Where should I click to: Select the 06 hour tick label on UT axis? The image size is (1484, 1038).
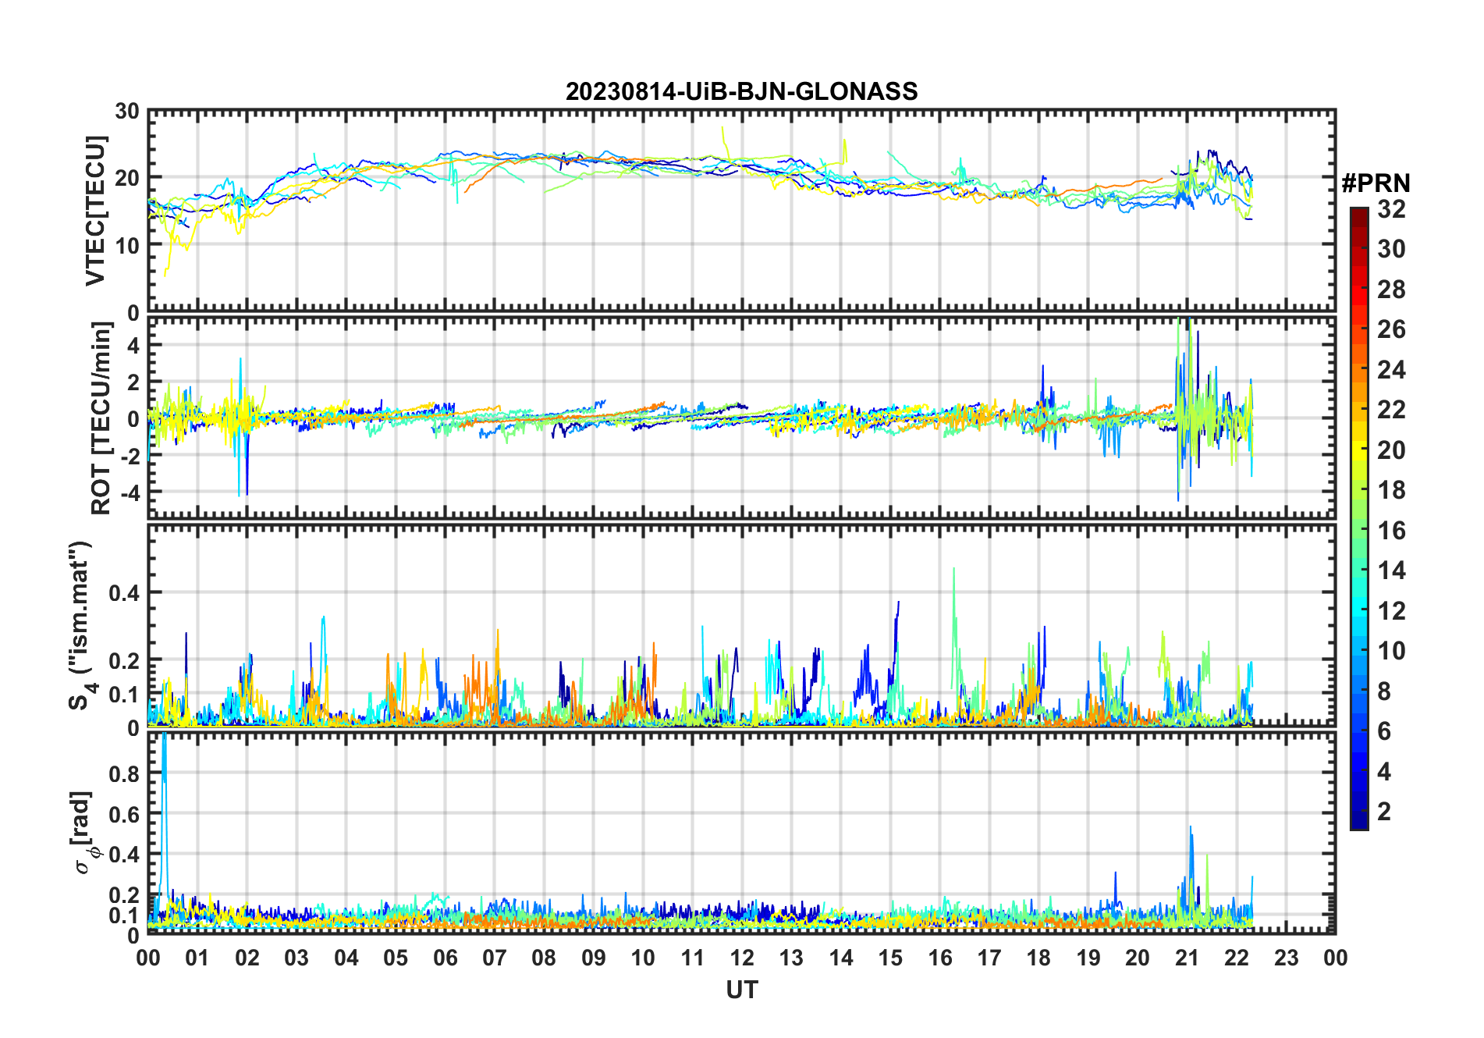[x=445, y=958]
